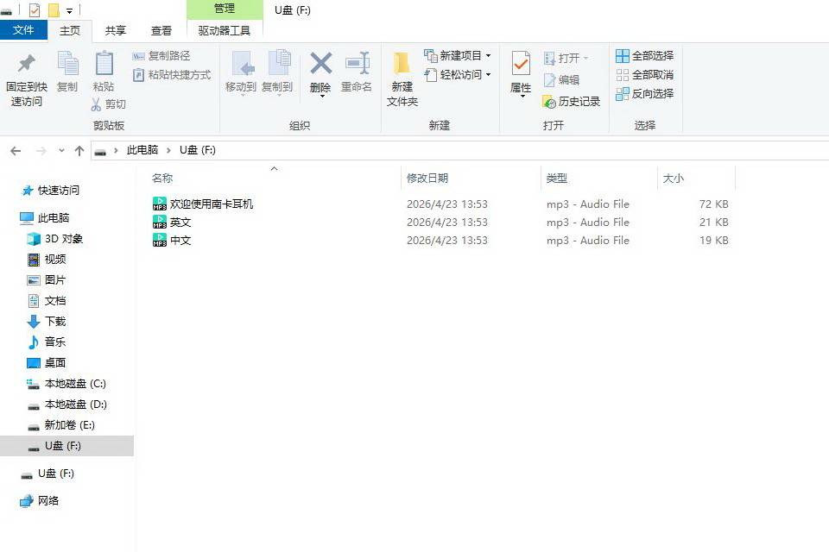Click U盘 (F:) in the address bar

197,150
